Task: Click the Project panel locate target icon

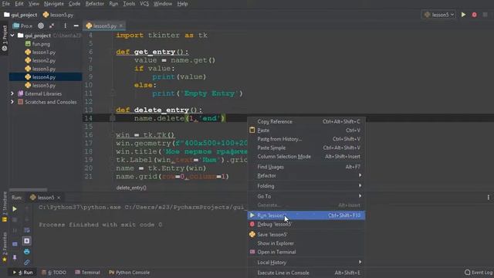Action: 41,25
